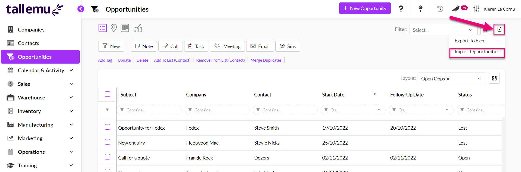Click the Subject Contains filter field
This screenshot has width=521, height=172.
tap(149, 110)
